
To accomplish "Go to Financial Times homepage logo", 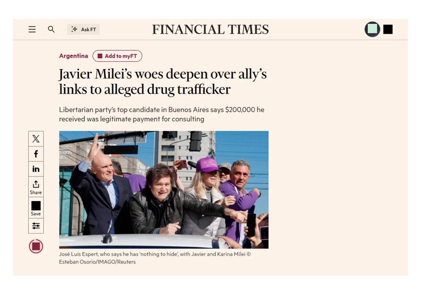I will tap(210, 29).
